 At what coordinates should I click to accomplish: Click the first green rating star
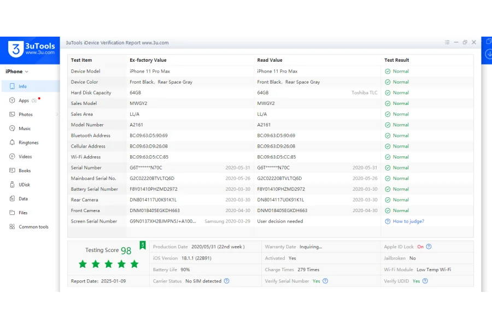(x=83, y=264)
